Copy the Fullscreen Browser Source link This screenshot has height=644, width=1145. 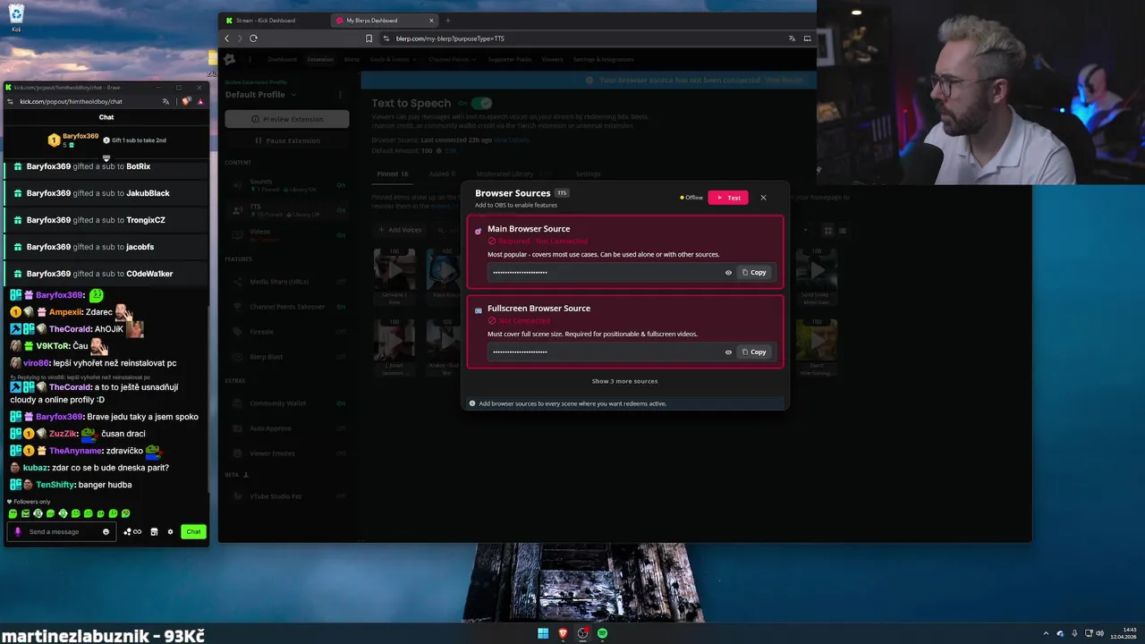[x=754, y=352]
